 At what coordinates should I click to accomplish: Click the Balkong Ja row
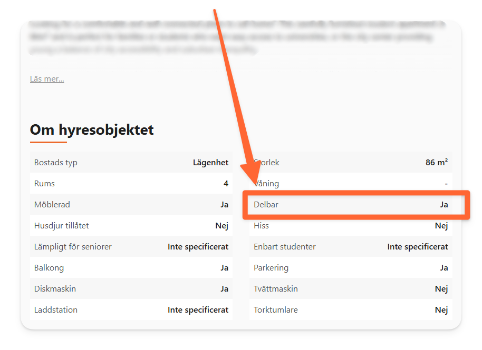(x=131, y=268)
